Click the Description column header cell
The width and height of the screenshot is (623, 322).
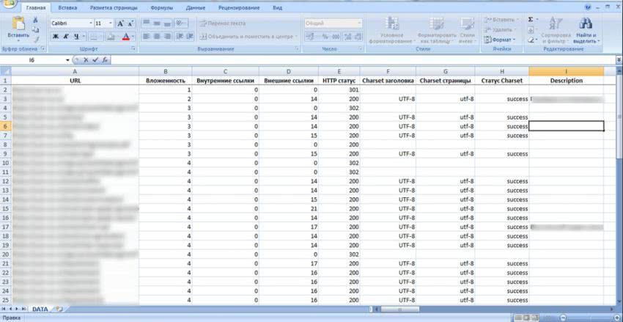tap(566, 81)
